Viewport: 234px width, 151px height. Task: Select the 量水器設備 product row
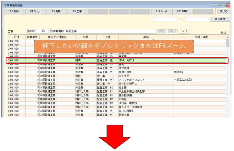click(x=117, y=96)
